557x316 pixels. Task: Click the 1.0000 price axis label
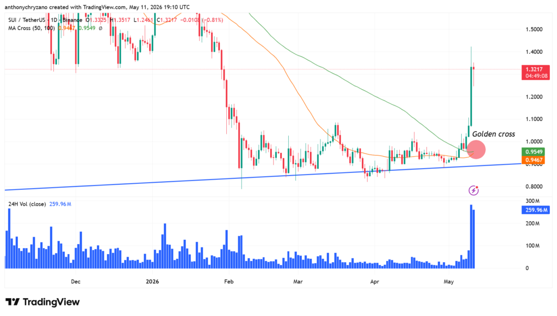(x=534, y=141)
